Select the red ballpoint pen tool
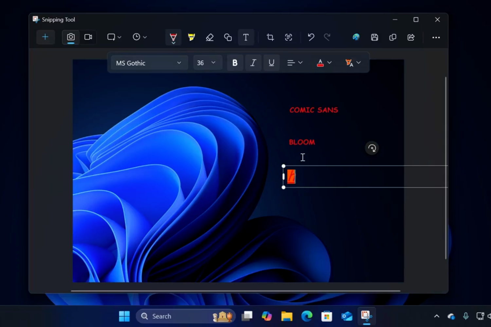This screenshot has width=491, height=327. pos(173,37)
